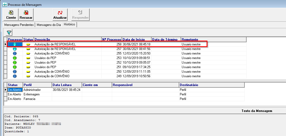Image resolution: width=286 pixels, height=136 pixels.
Task: Click yellow status icon in row 257
Action: tap(28, 49)
